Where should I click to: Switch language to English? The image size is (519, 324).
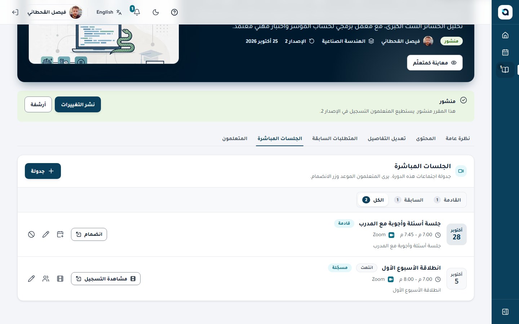(x=109, y=12)
